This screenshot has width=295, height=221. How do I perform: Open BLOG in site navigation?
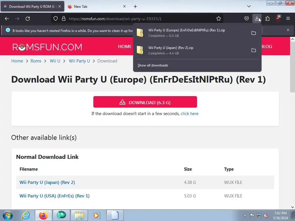pos(266,46)
